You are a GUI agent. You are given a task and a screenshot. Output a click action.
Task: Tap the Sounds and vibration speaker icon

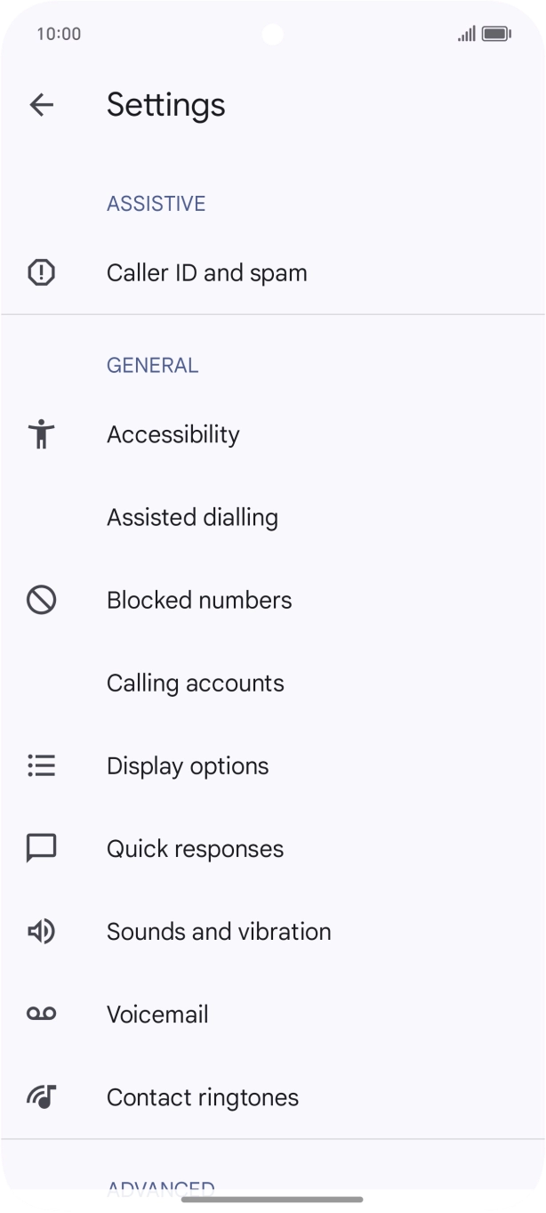pos(42,931)
